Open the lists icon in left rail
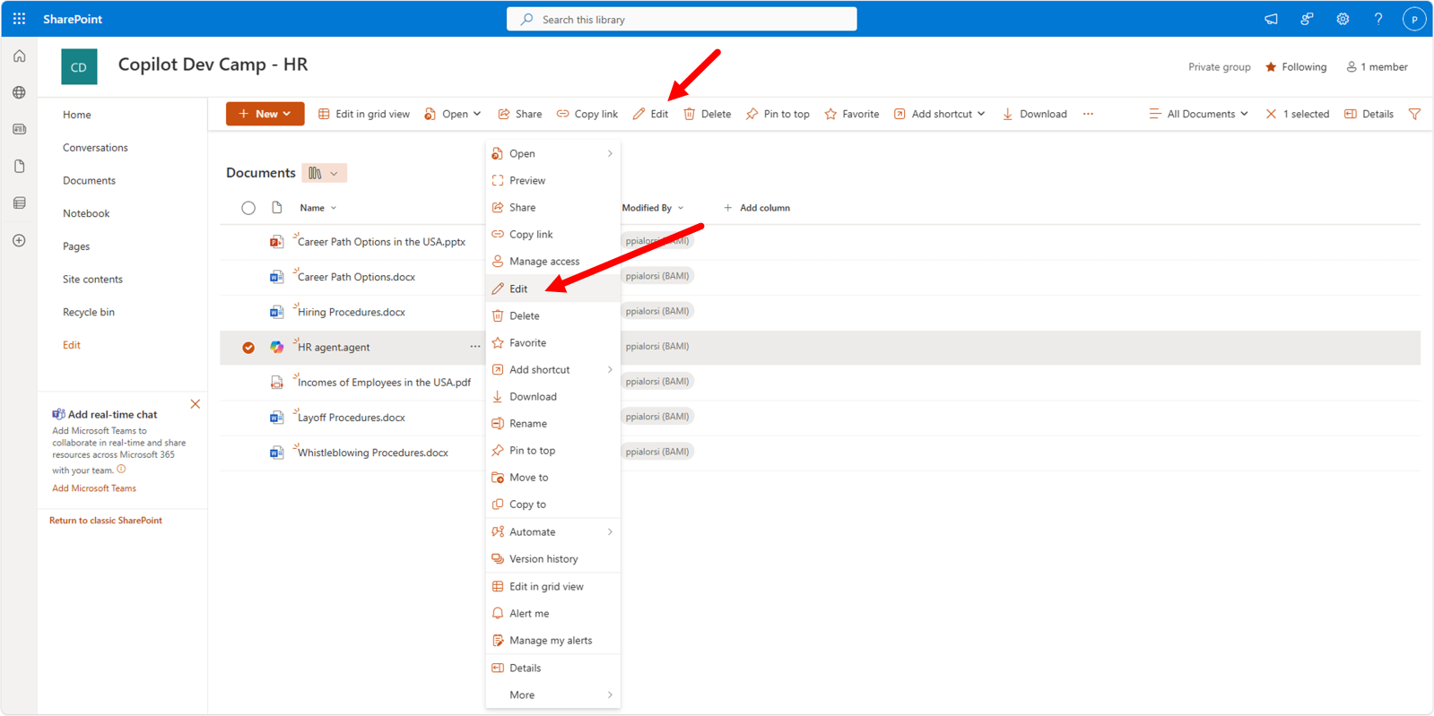The width and height of the screenshot is (1434, 716). 19,203
